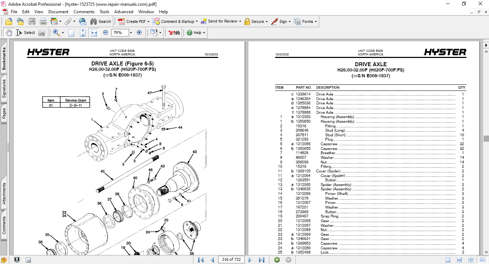Activate the Snapshot tool
This screenshot has width=489, height=264.
(x=42, y=33)
